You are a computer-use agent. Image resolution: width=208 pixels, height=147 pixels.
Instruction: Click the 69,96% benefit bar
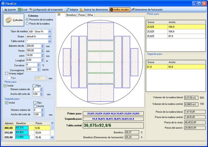(22, 132)
